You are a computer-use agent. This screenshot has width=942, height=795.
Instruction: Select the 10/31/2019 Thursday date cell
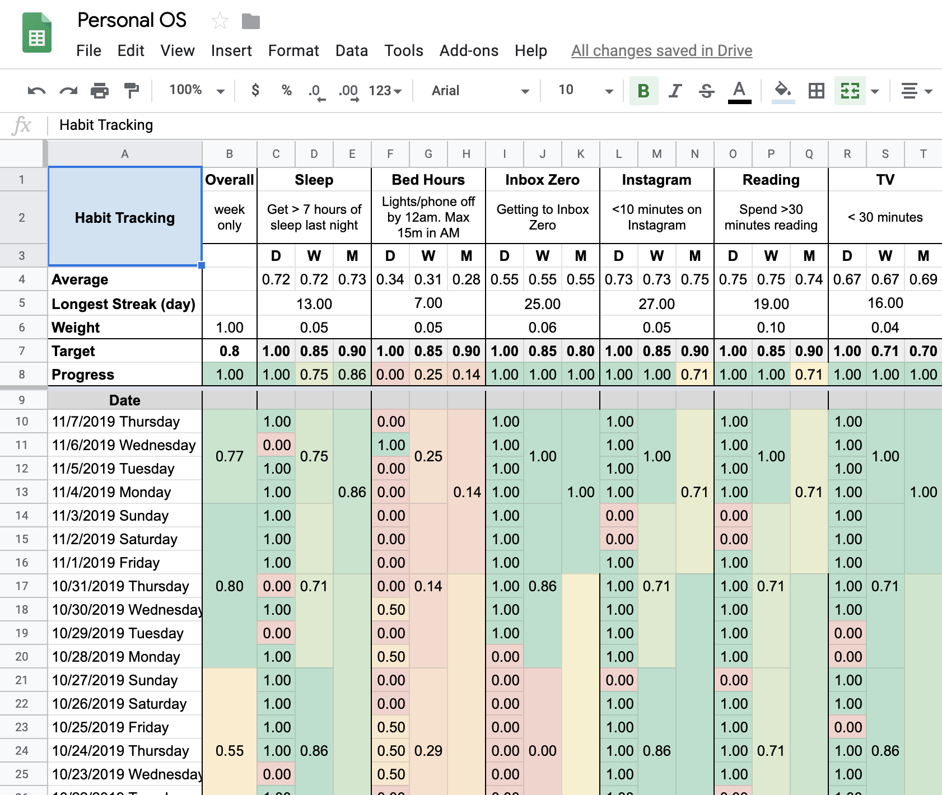[125, 586]
